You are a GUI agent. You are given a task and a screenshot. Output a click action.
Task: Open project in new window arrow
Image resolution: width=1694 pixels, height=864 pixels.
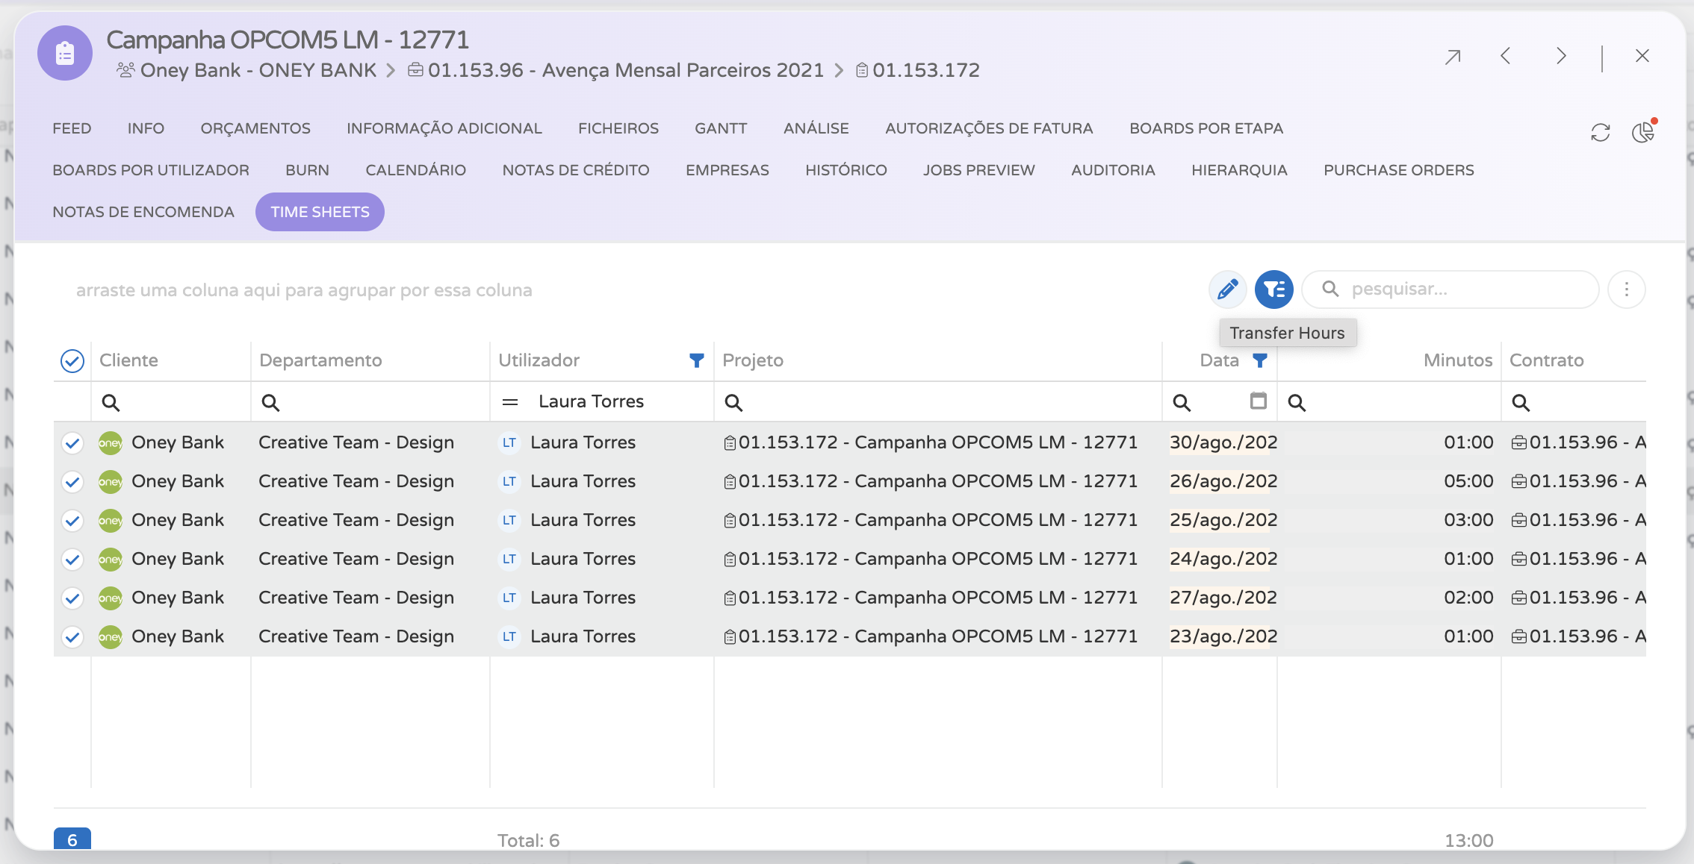(x=1453, y=57)
